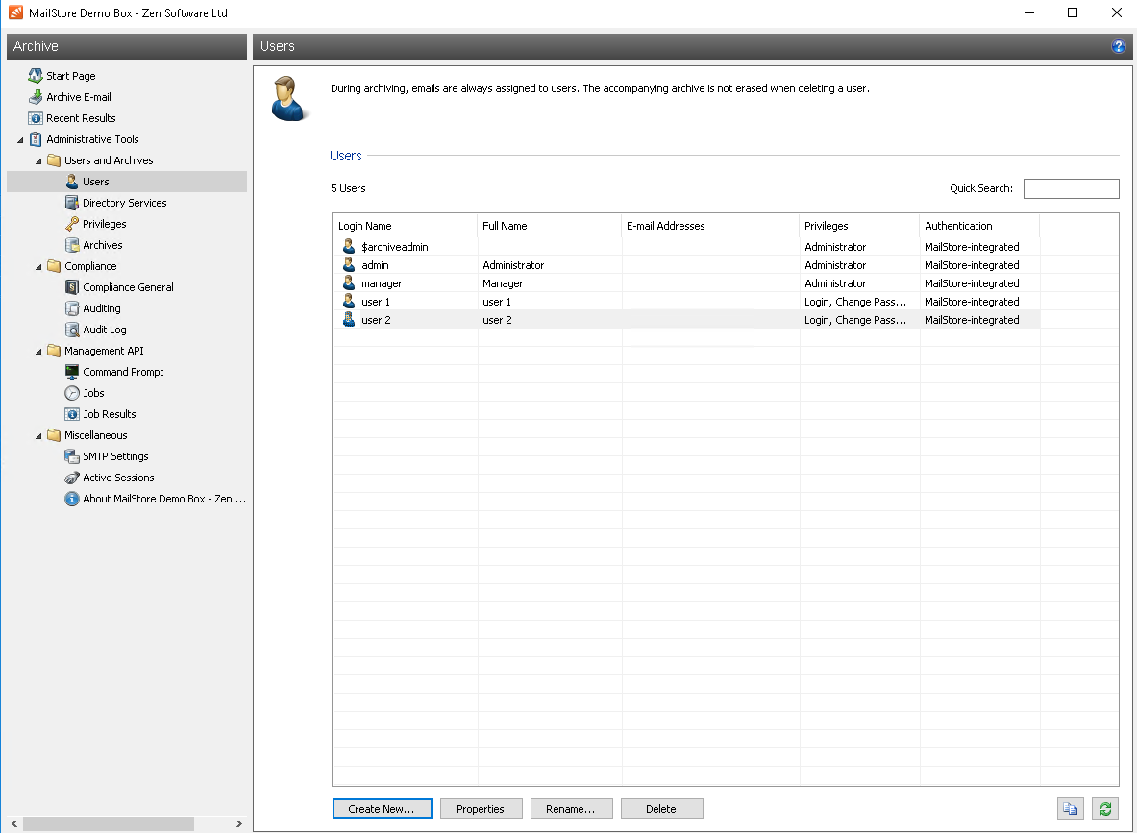This screenshot has height=833, width=1137.
Task: Collapse the Miscellaneous tree node
Action: 38,435
